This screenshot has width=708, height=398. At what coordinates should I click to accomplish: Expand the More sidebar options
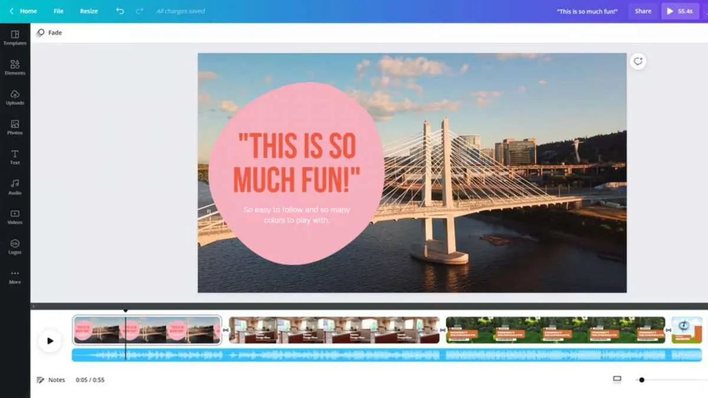pos(15,276)
